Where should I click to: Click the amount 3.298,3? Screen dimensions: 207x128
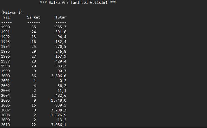click(x=59, y=110)
